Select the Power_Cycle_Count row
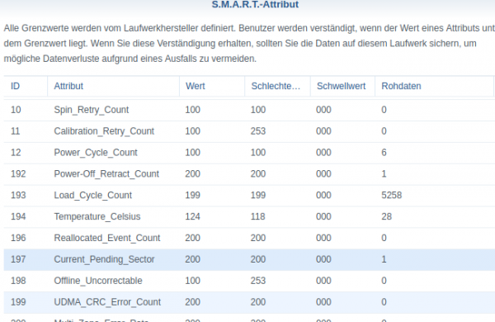The image size is (495, 322). (x=249, y=153)
